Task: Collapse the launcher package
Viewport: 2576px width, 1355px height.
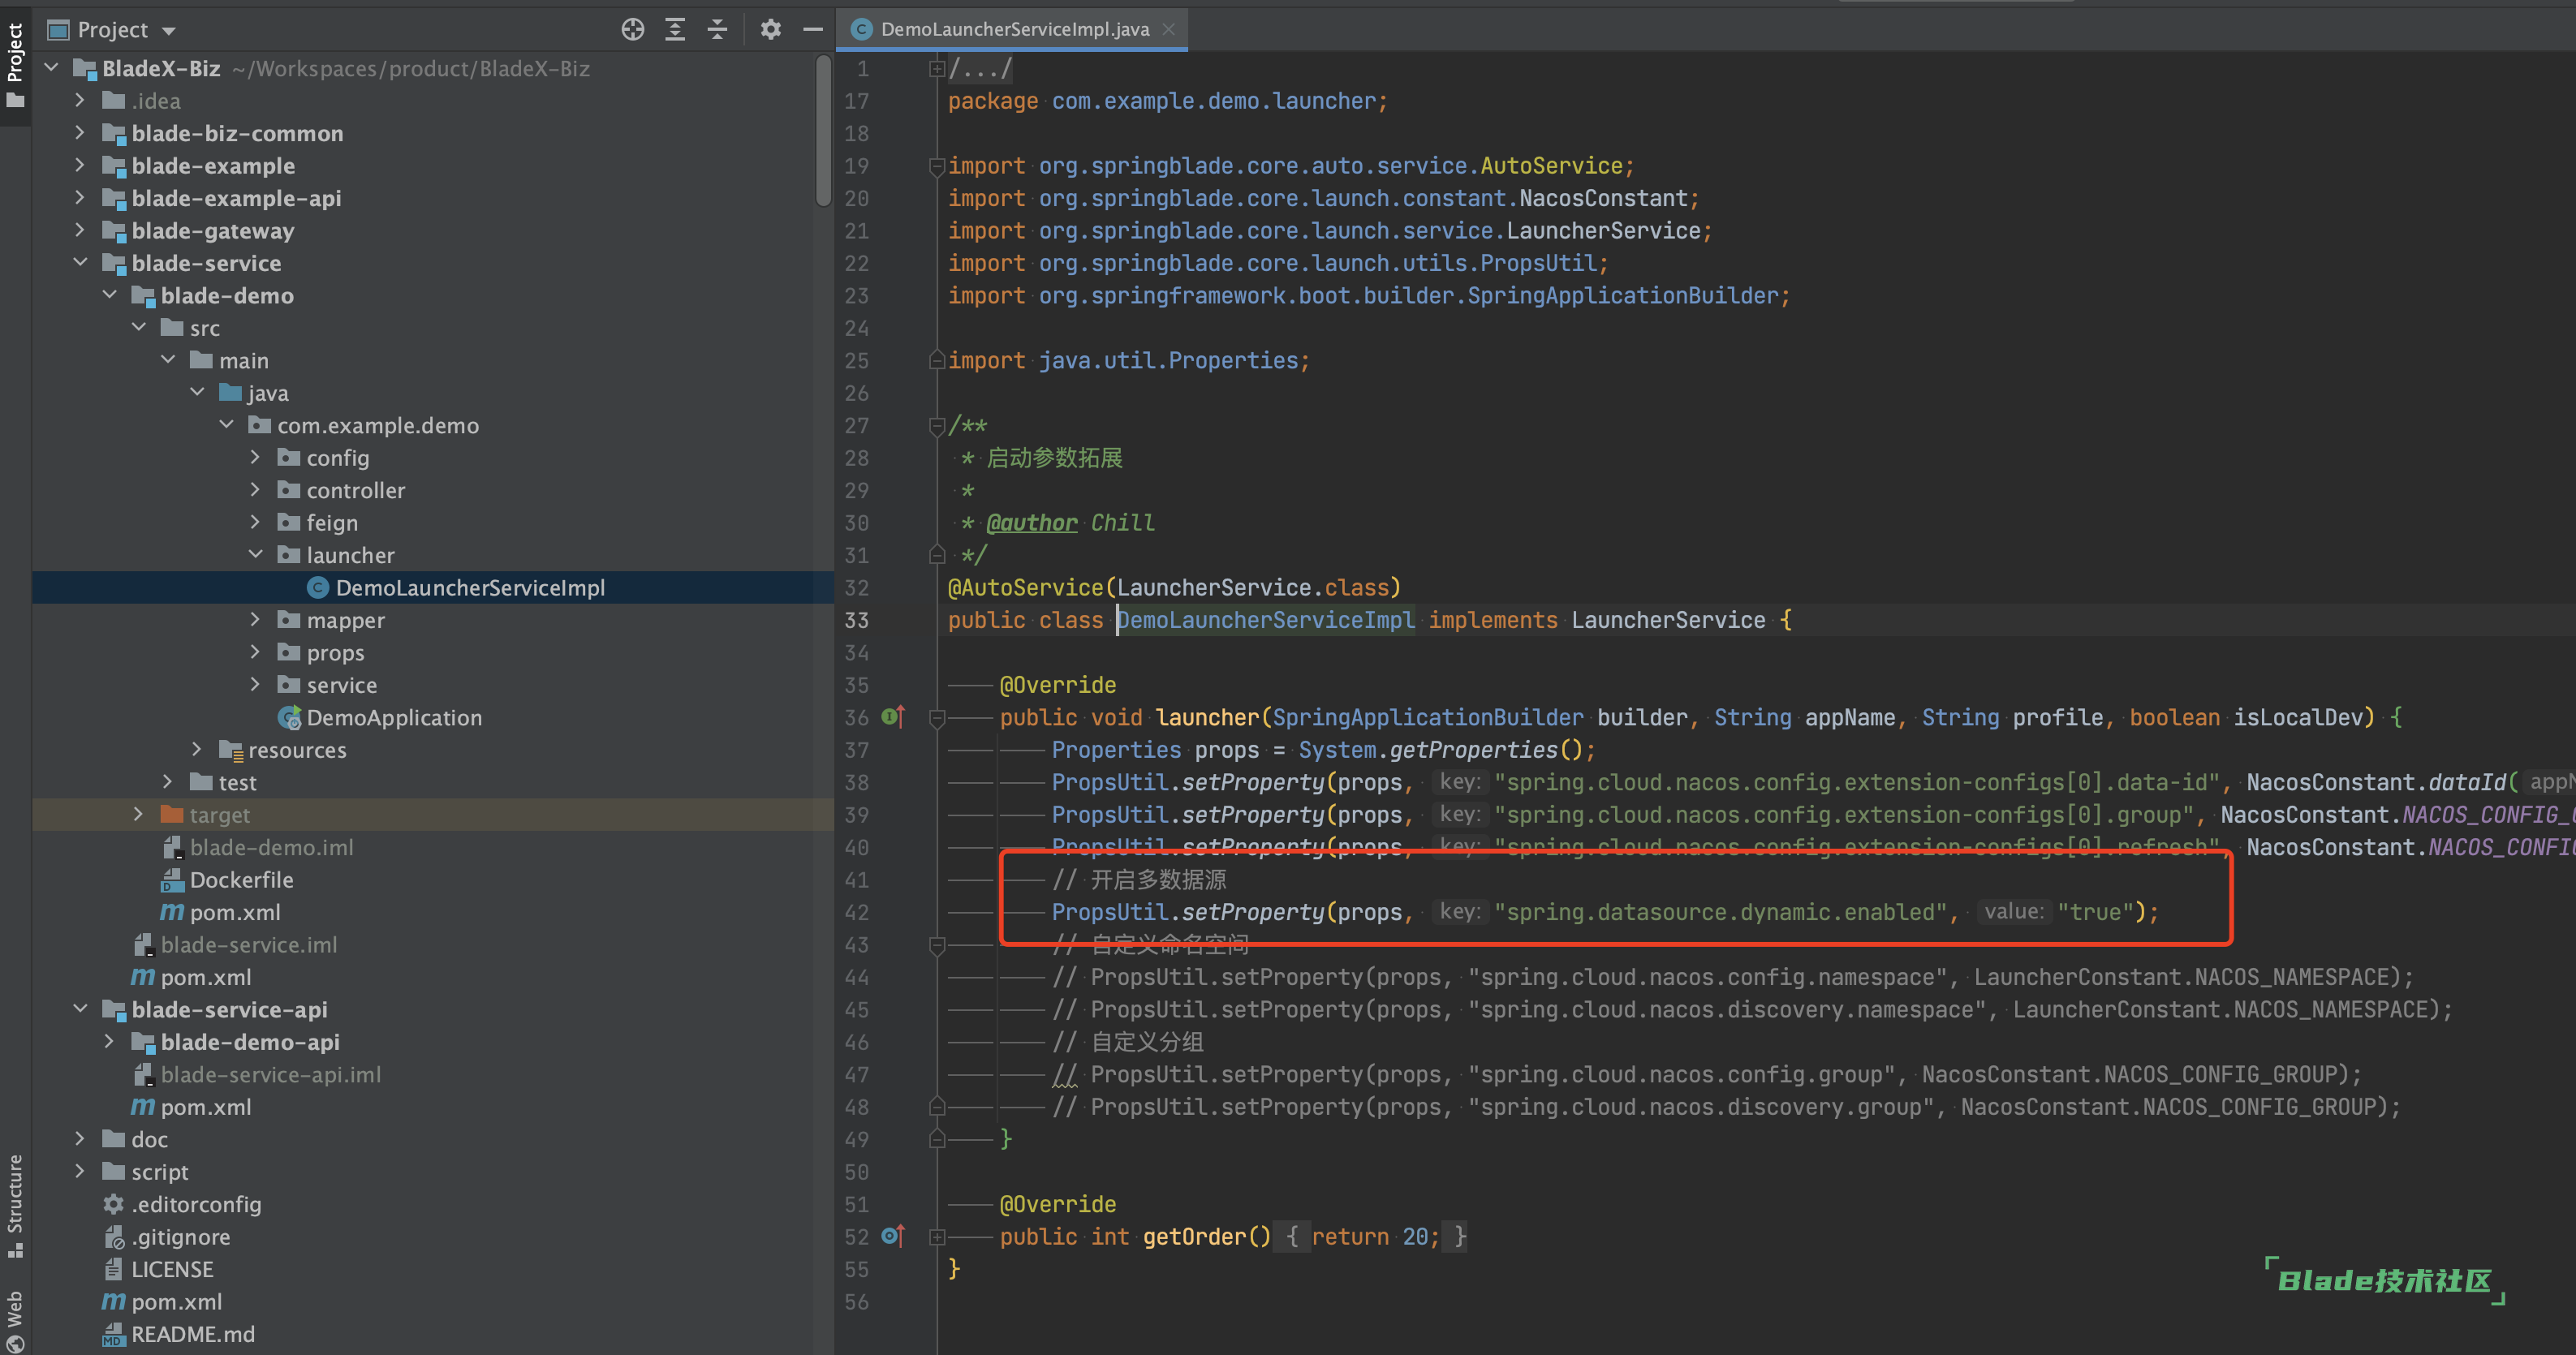Action: [255, 555]
